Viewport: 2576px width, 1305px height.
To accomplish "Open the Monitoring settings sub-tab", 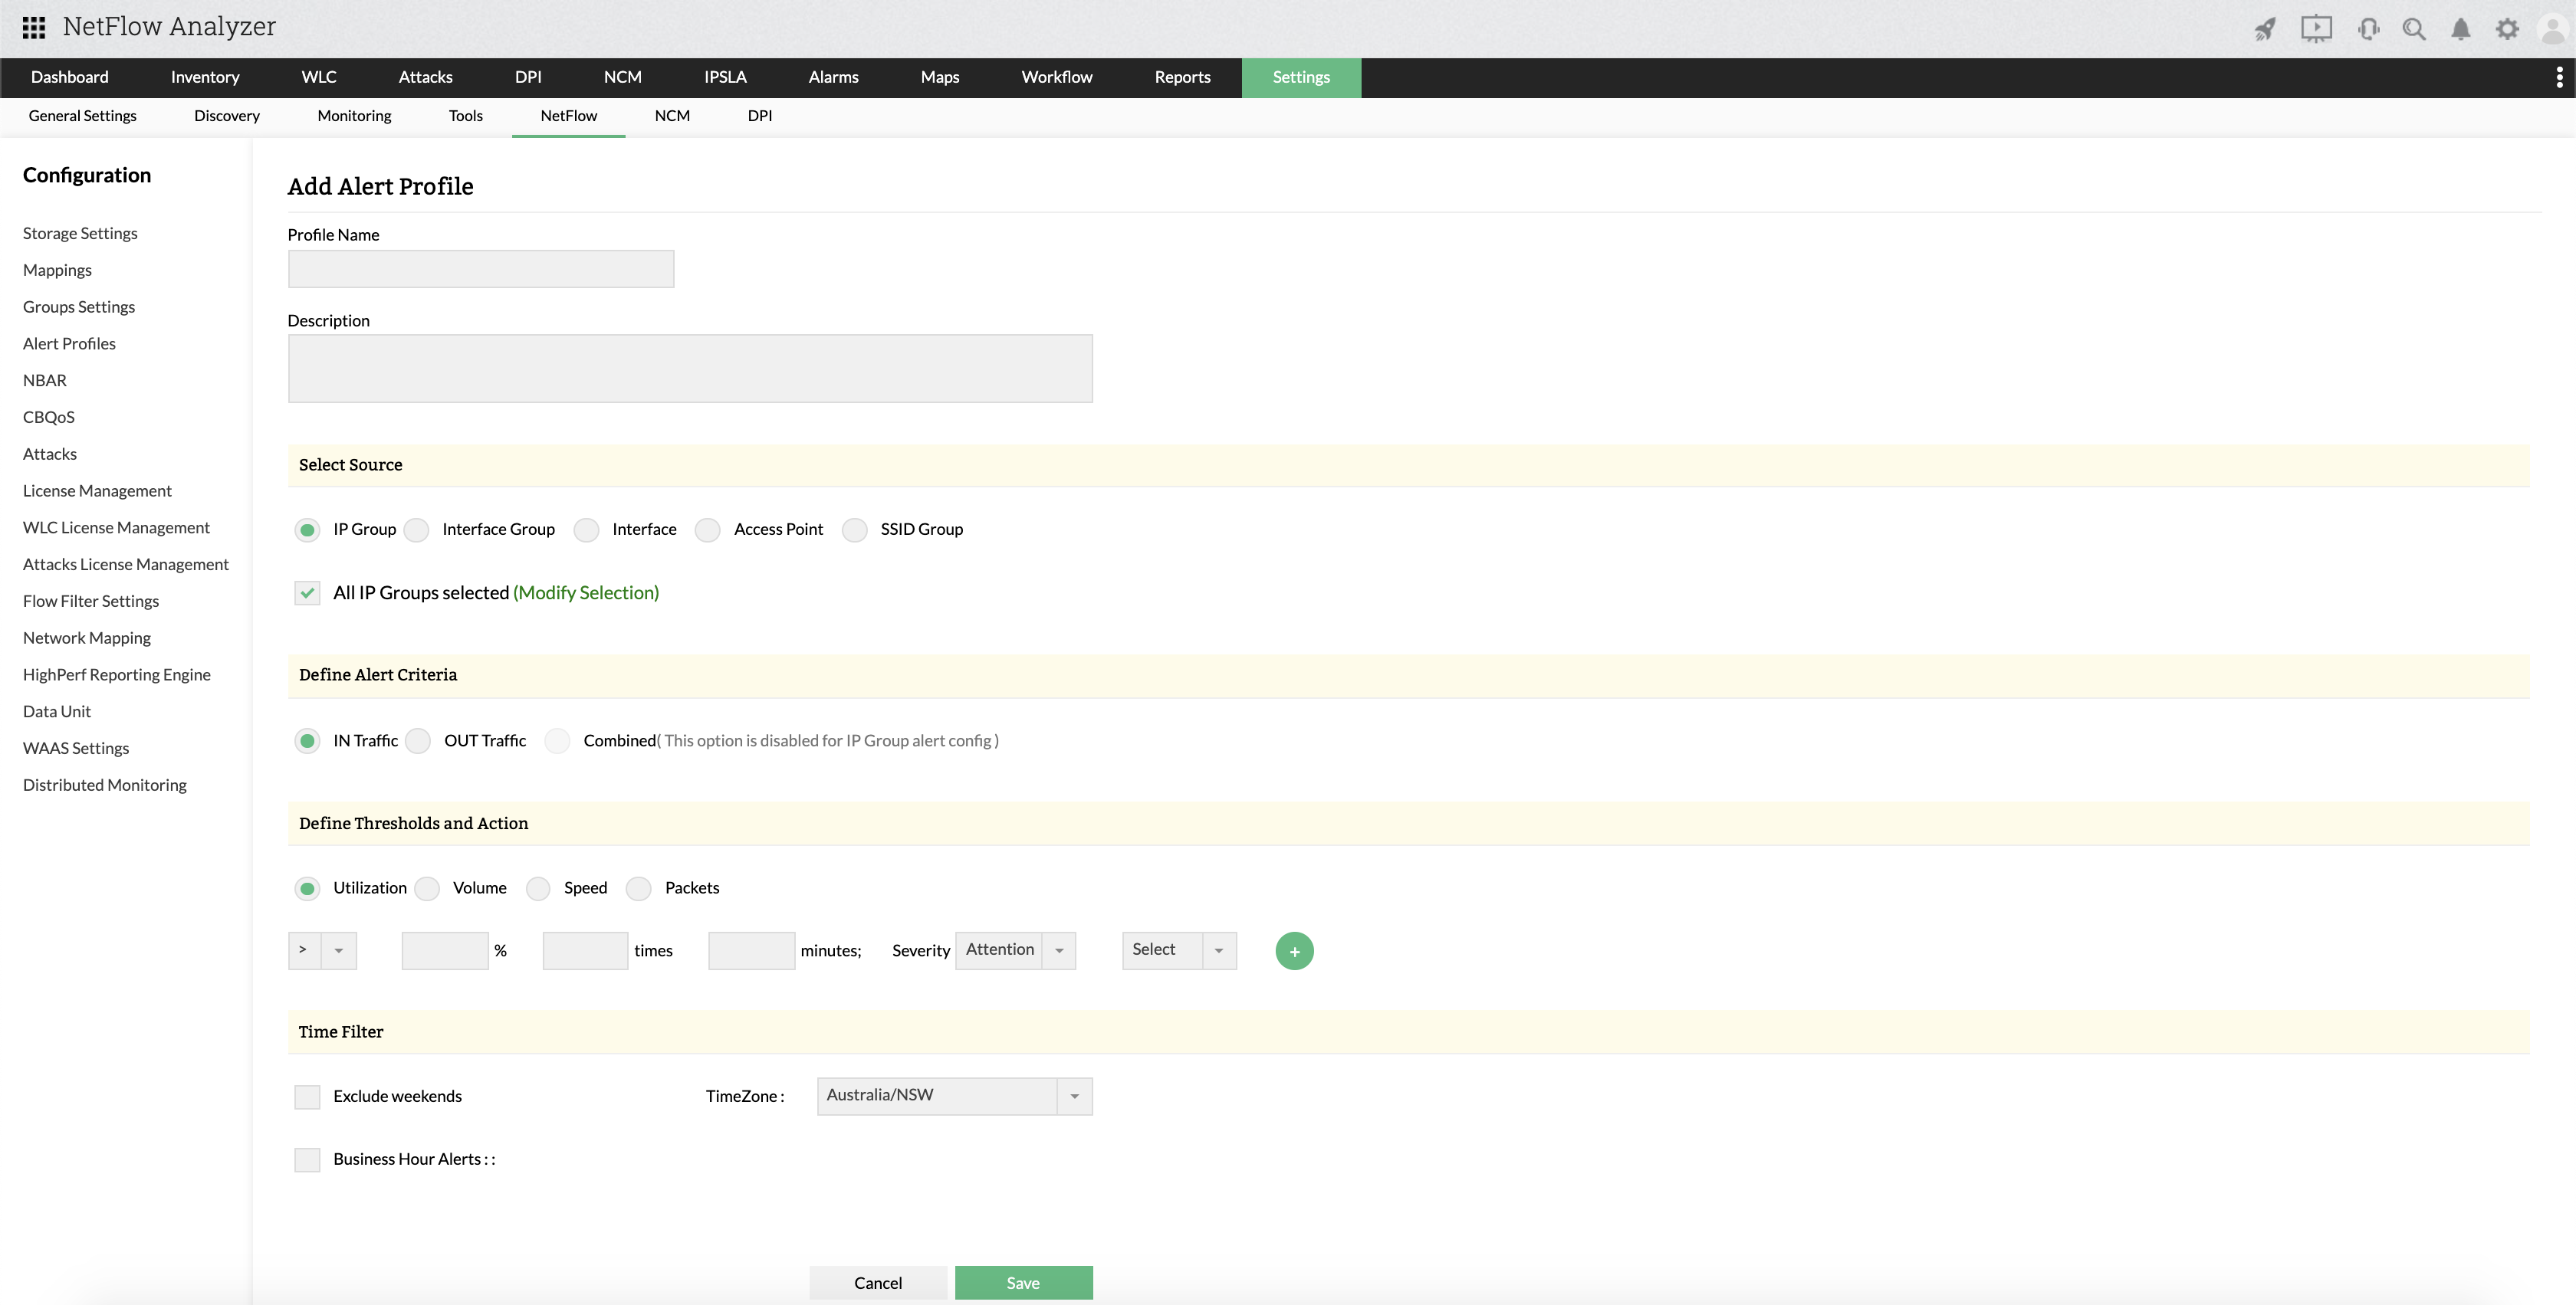I will click(x=354, y=116).
